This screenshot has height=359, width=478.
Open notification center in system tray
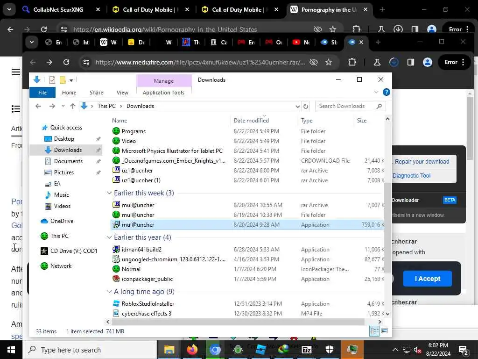tap(464, 350)
